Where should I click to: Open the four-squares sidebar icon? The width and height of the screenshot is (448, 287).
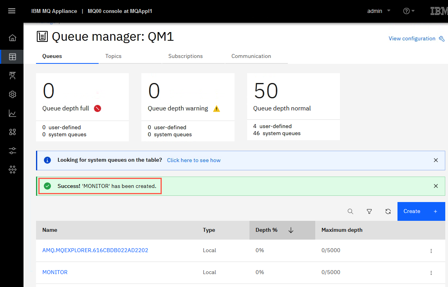pyautogui.click(x=12, y=132)
